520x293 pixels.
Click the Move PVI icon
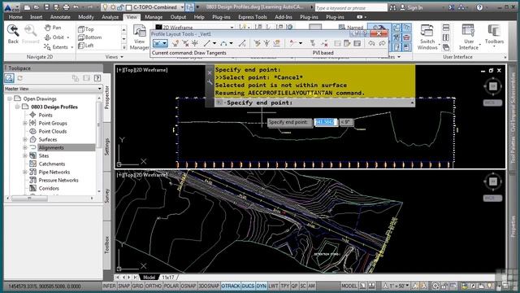[195, 43]
